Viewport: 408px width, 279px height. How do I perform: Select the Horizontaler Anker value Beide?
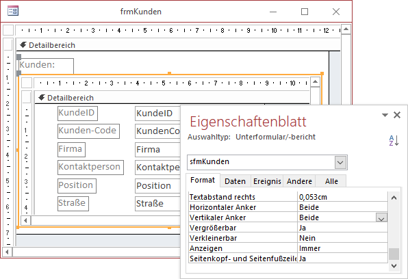(342, 207)
